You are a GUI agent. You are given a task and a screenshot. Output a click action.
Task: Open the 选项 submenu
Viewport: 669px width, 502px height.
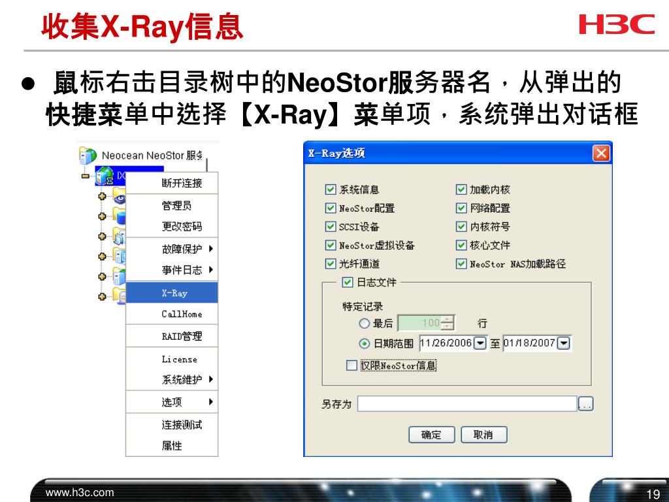pyautogui.click(x=172, y=402)
